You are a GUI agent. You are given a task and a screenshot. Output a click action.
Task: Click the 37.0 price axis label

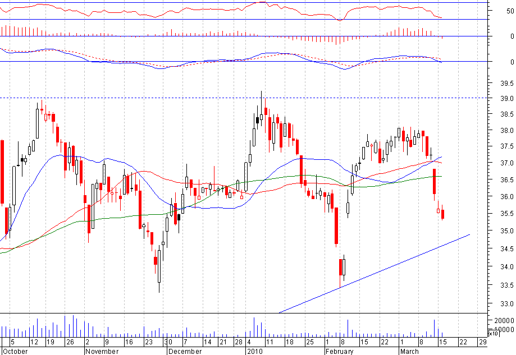507,163
